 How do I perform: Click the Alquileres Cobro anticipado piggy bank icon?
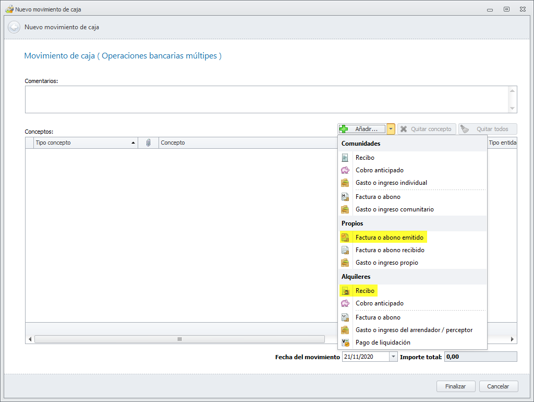click(x=345, y=303)
